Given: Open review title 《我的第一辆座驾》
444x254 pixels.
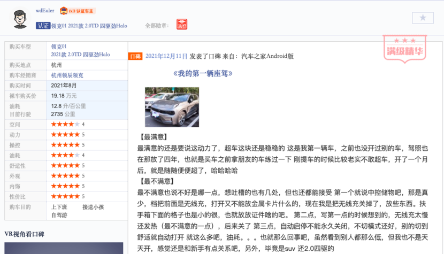Looking at the screenshot, I should click(203, 74).
